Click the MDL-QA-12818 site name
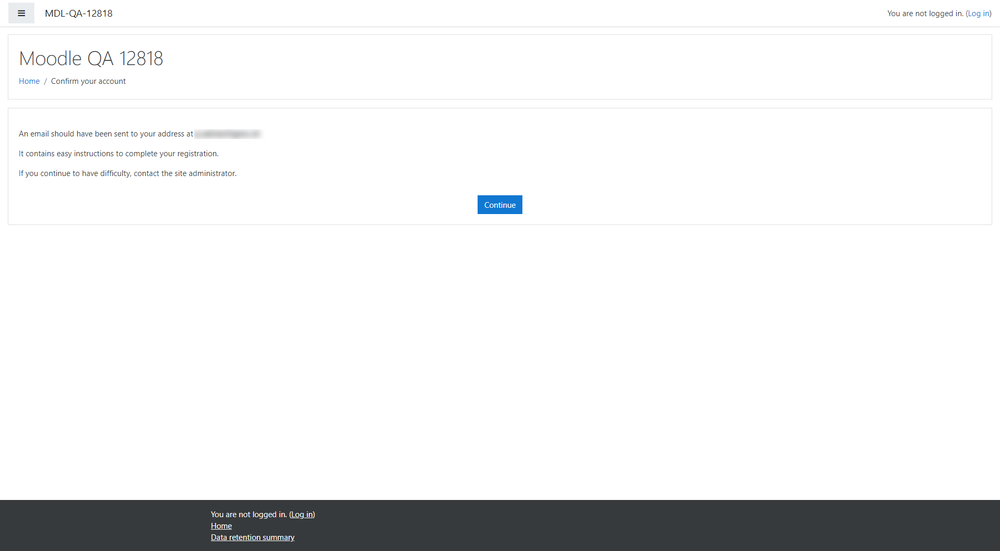 coord(79,13)
